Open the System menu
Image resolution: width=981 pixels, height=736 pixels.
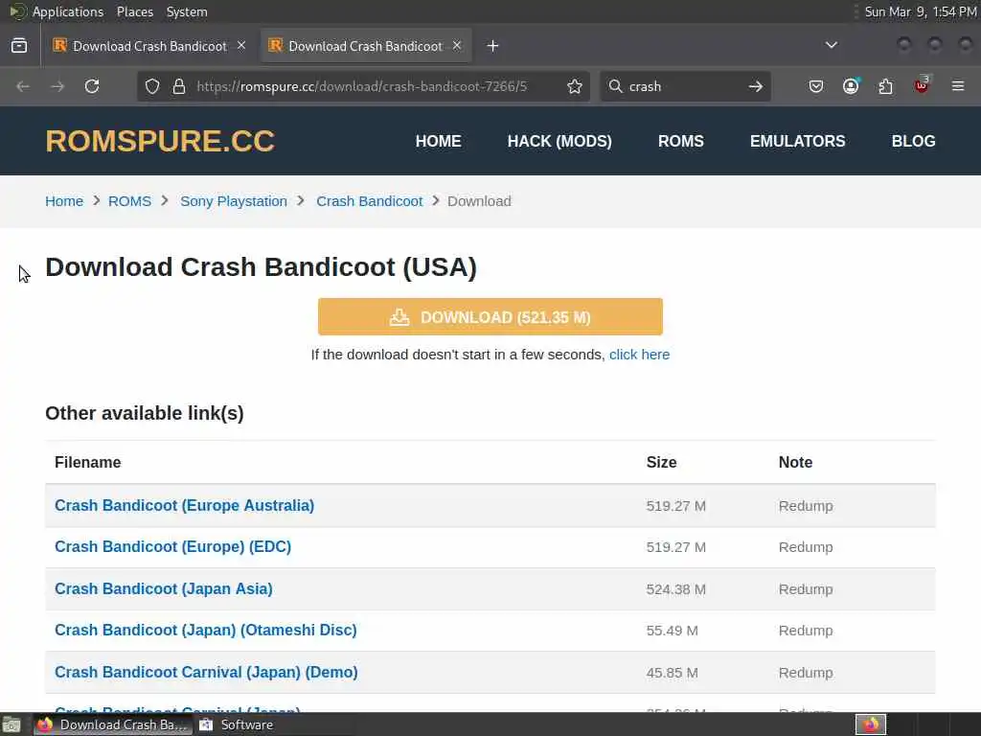click(x=187, y=11)
